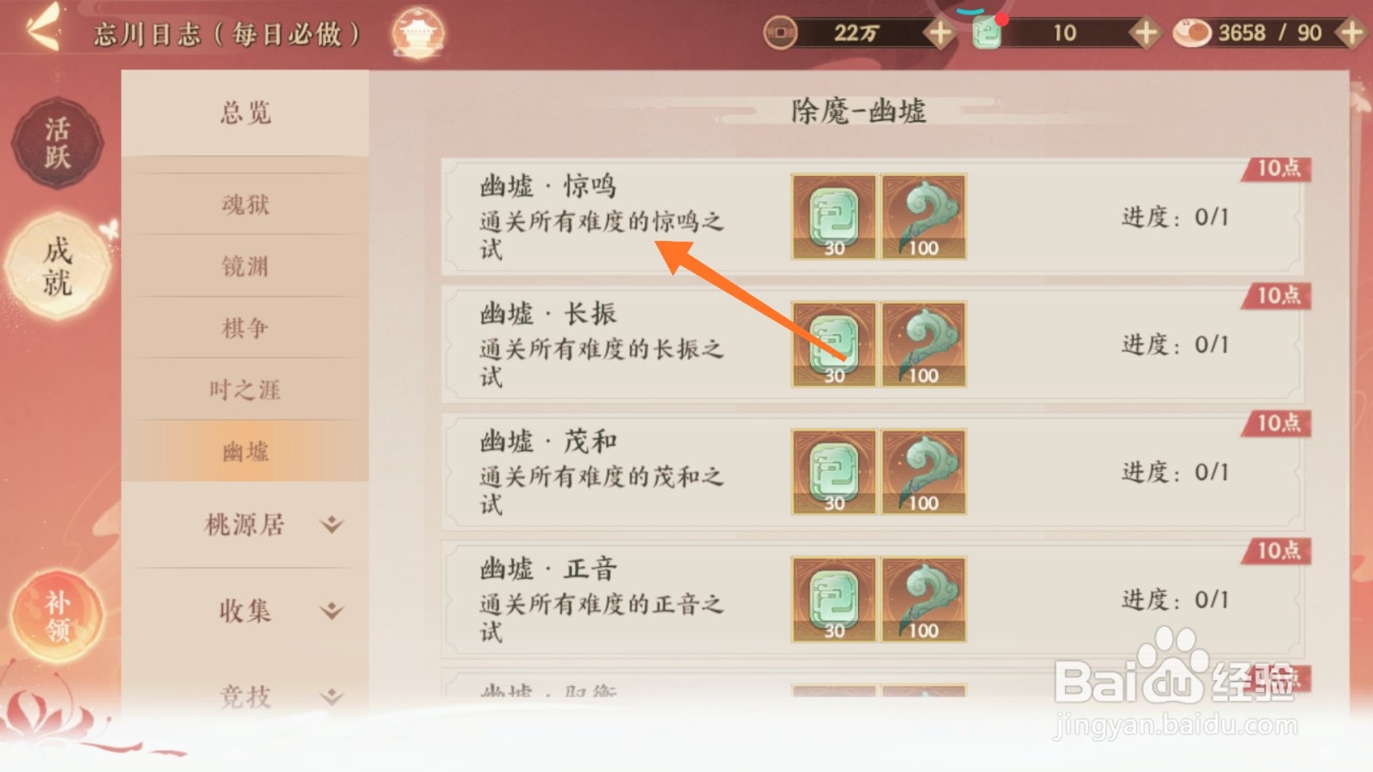Tap jade reward icon in 惊鸣 row

pos(833,217)
